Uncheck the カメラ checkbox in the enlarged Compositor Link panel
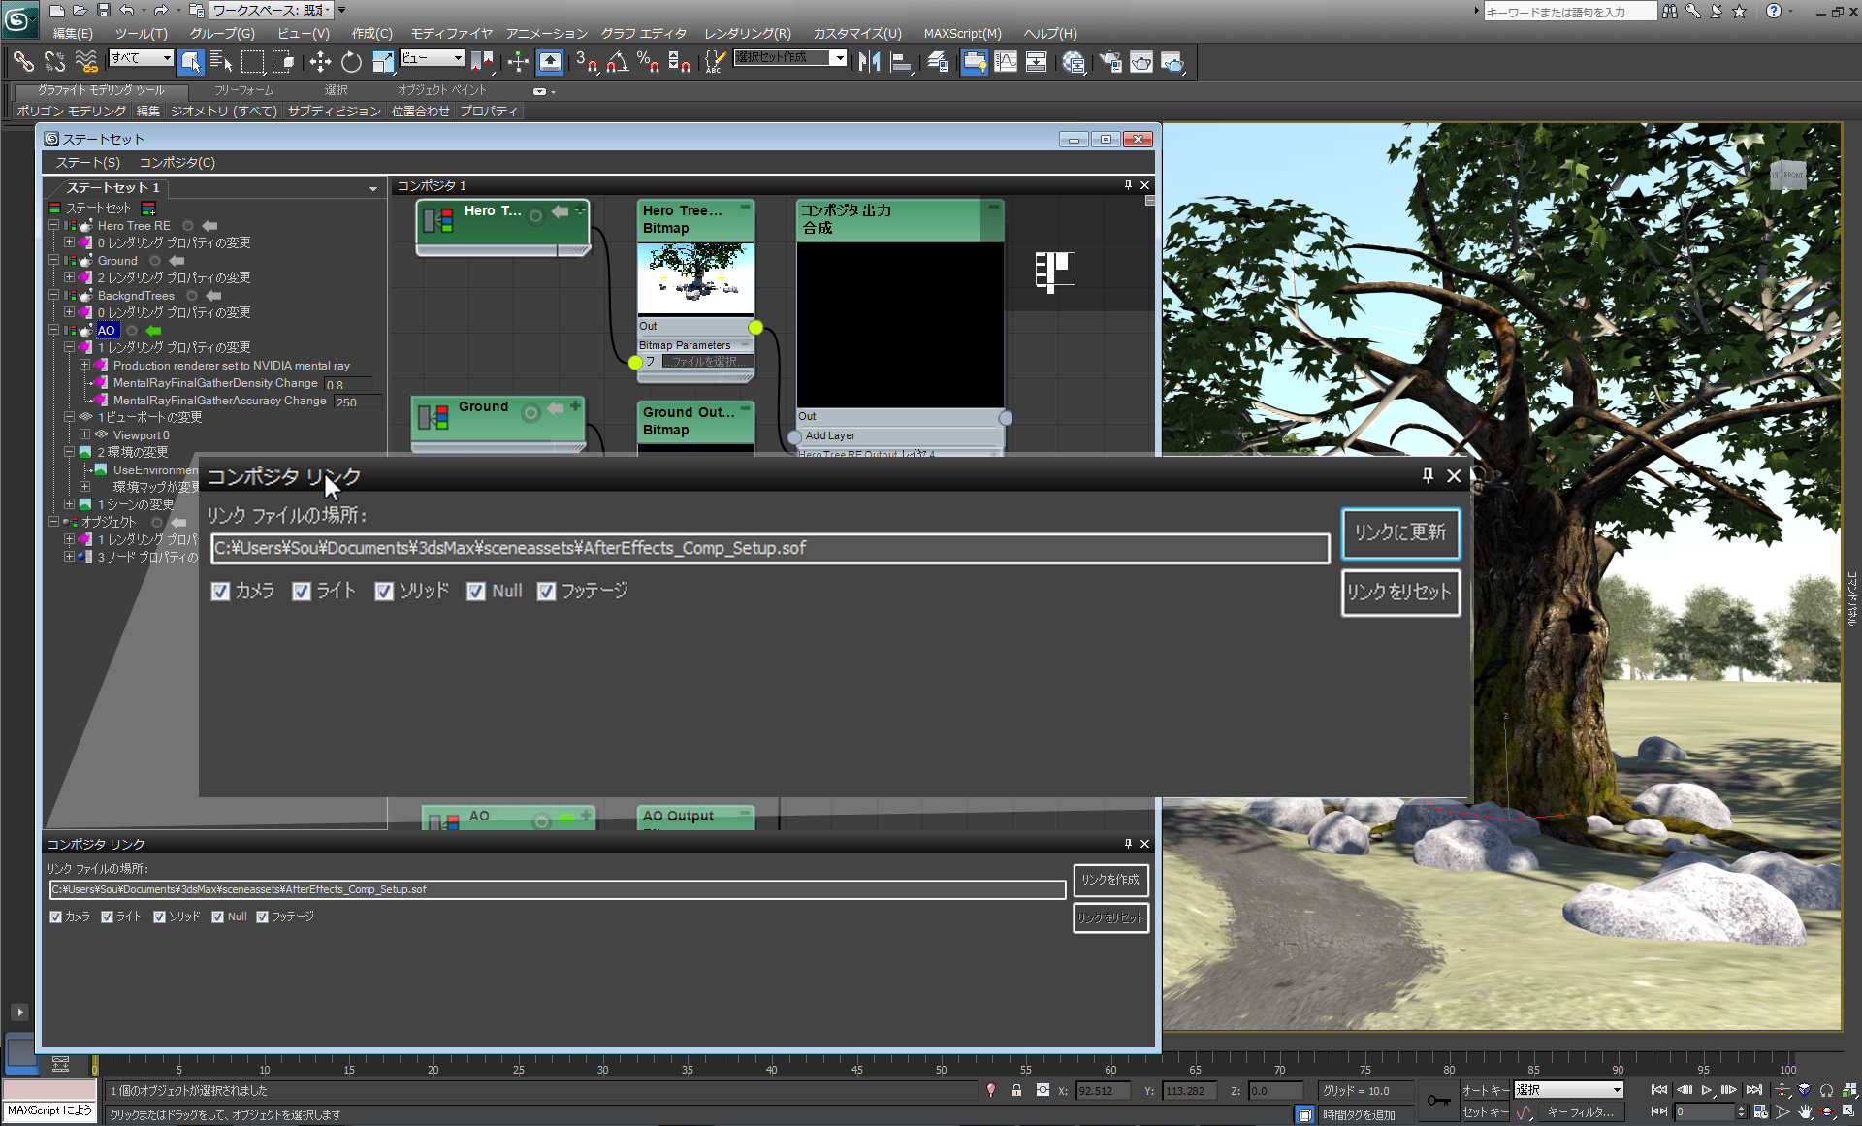Screen dimensions: 1862x1126 click(x=221, y=592)
